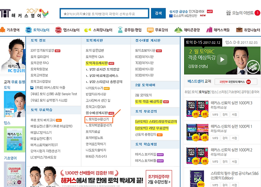Click the 취업나눔터 briefcase icon

[x=239, y=30]
